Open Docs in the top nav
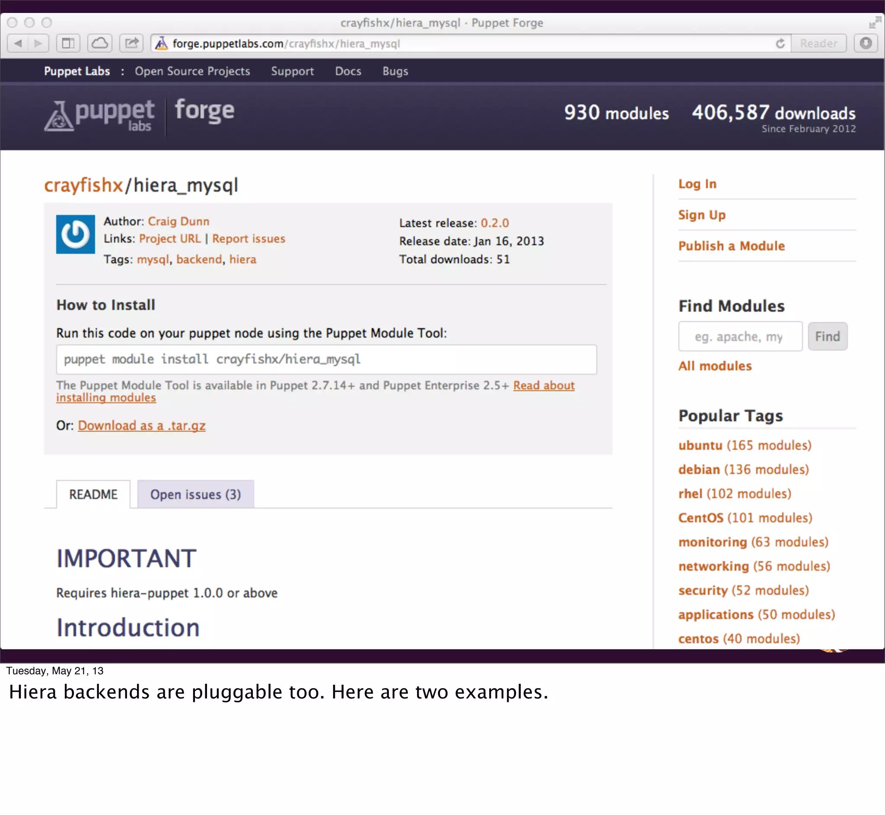 348,71
